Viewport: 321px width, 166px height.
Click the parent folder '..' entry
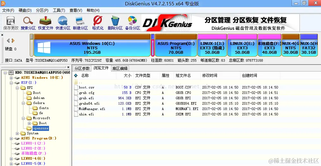[78, 82]
